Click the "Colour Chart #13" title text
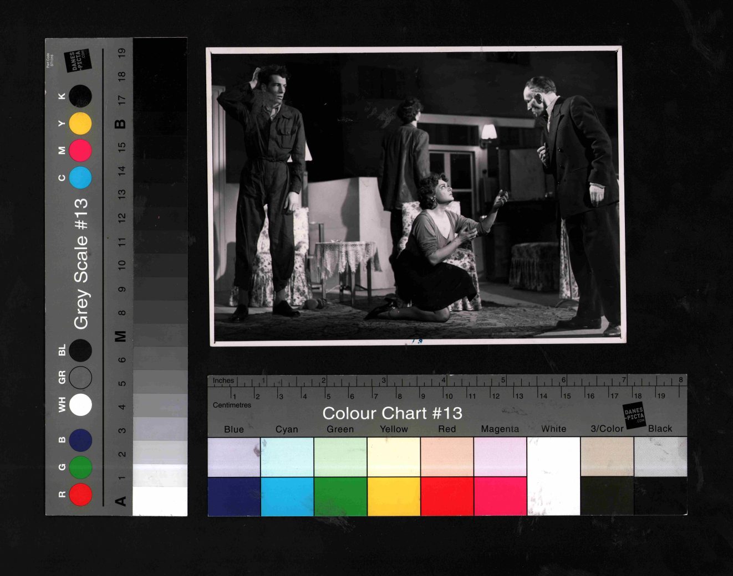Image resolution: width=733 pixels, height=576 pixels. 392,413
